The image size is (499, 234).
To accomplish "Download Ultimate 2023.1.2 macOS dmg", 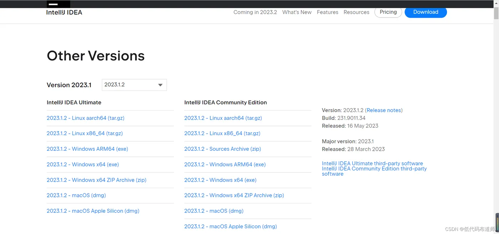I will [x=76, y=195].
